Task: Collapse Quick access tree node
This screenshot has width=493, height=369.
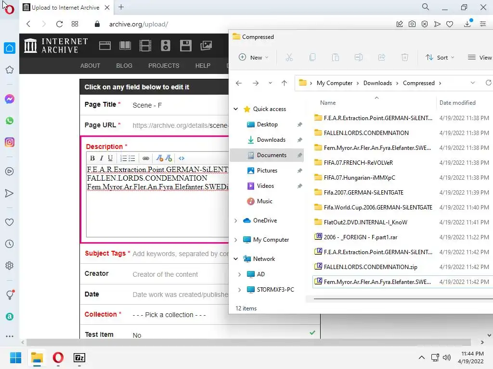Action: 236,109
